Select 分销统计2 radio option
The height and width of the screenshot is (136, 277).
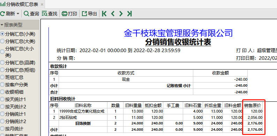coord(2,121)
